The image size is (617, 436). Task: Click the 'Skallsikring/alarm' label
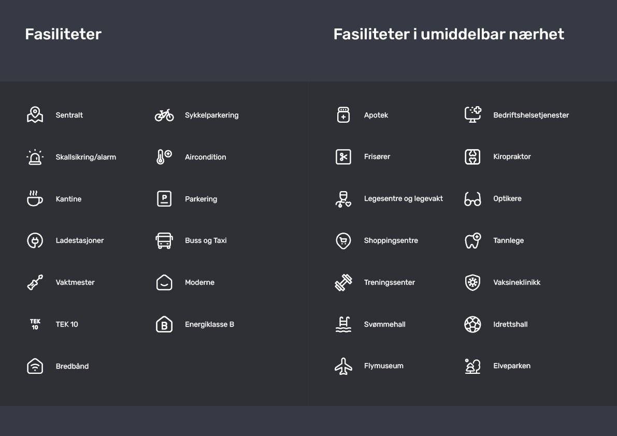86,157
